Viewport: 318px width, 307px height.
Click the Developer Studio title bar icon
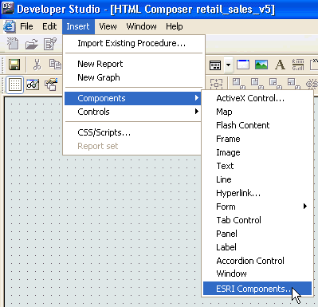pos(7,8)
